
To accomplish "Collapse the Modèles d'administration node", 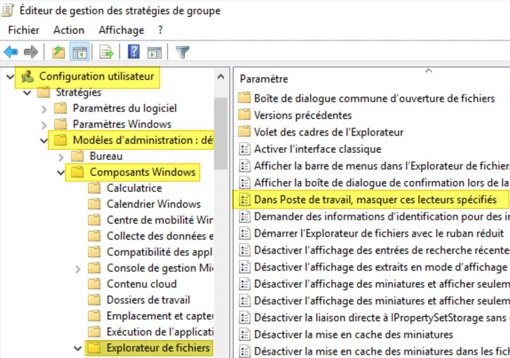I will tap(44, 141).
